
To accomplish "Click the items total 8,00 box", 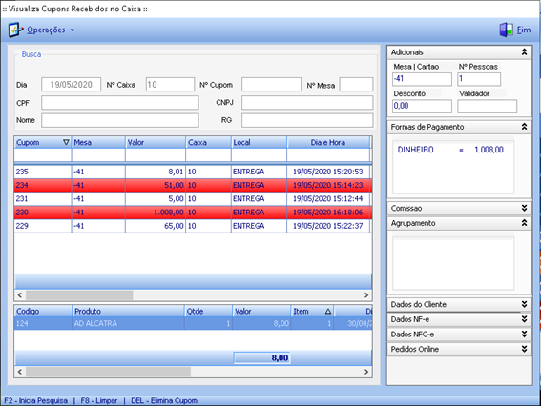I will [x=261, y=358].
